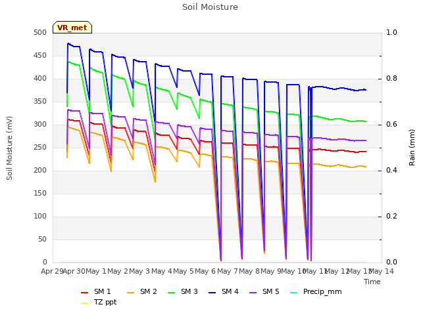This screenshot has height=315, width=421.
Task: Click the green SM 3 legend swatch
Action: click(172, 293)
